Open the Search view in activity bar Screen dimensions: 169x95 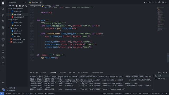click(x=3, y=9)
